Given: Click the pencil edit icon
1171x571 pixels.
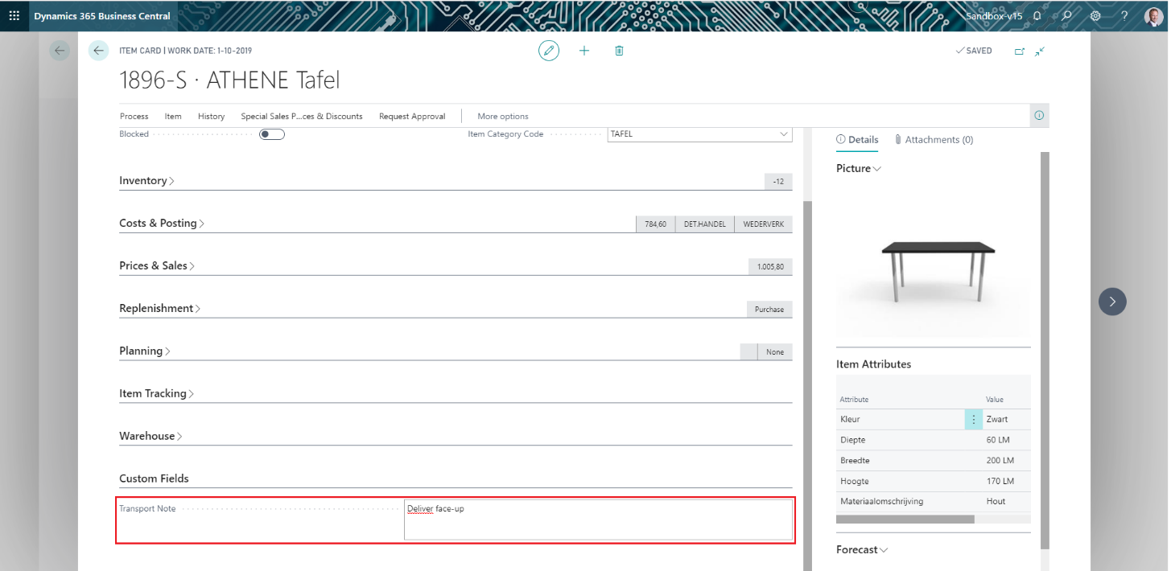Looking at the screenshot, I should tap(549, 51).
